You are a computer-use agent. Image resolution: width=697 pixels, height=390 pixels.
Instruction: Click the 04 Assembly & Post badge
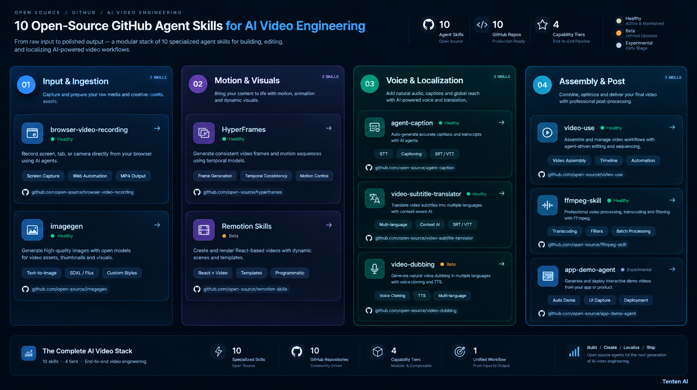coord(542,85)
